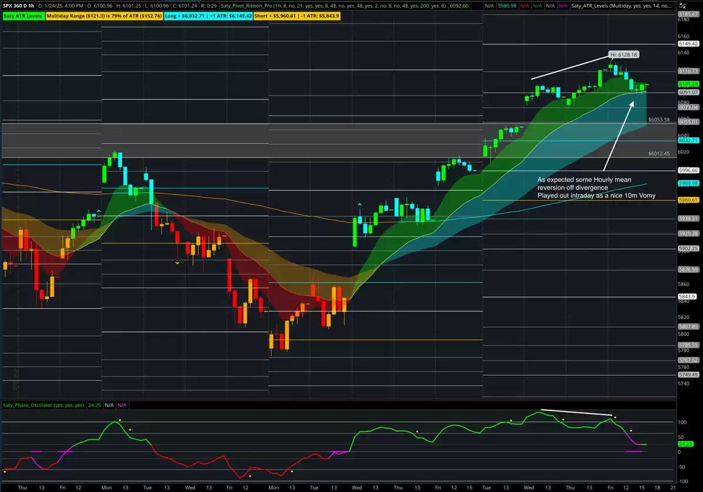Click the high price value H: 6101.25
This screenshot has width=703, height=492.
128,6
